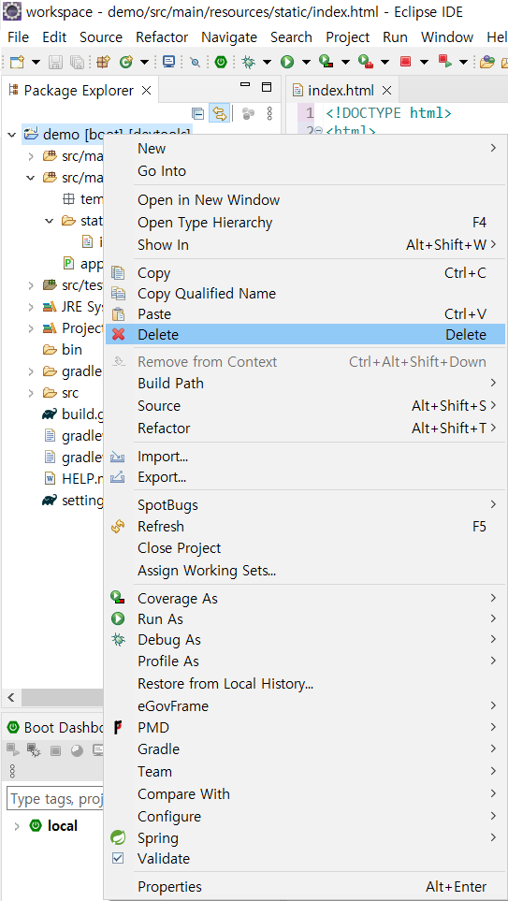The height and width of the screenshot is (901, 508).
Task: Type-filter field in Boot Dashboard
Action: (55, 799)
